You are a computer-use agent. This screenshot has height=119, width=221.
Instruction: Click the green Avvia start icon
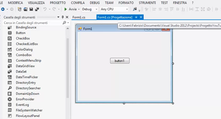point(66,9)
